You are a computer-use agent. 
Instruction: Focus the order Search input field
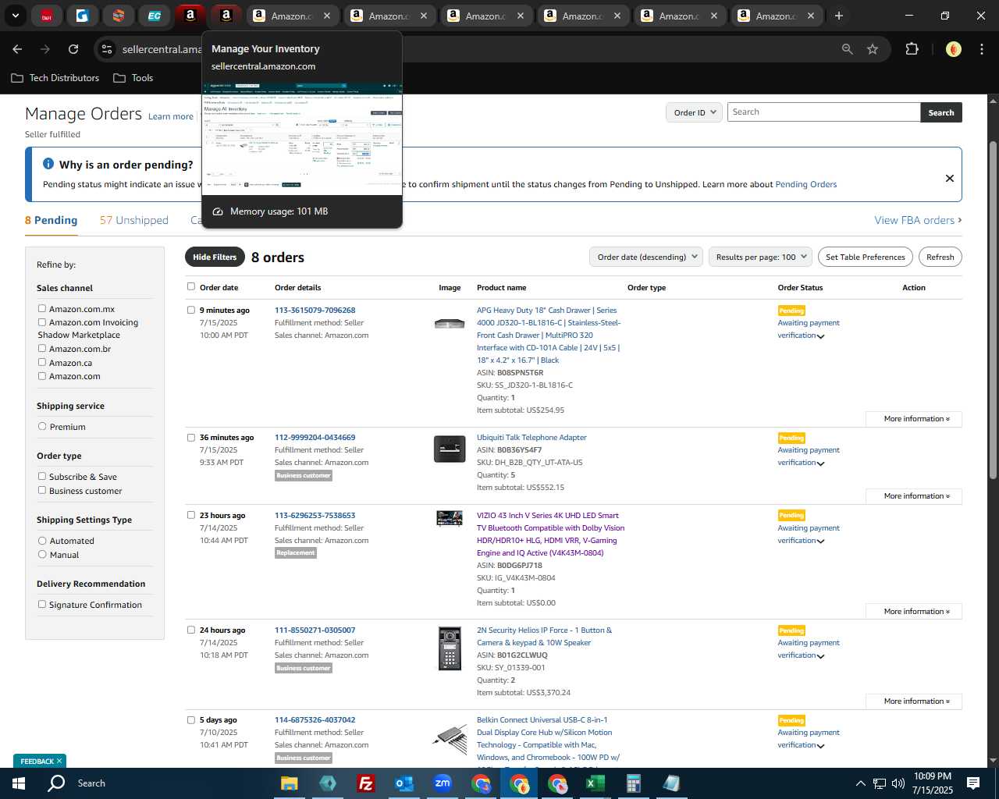point(823,112)
